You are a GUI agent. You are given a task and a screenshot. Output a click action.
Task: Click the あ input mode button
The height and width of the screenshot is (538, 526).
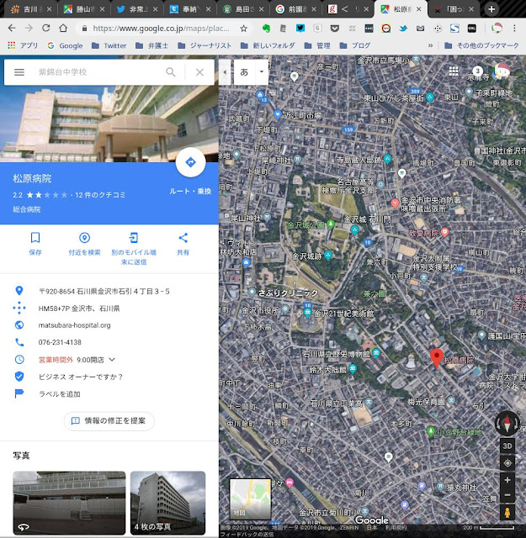(x=244, y=72)
